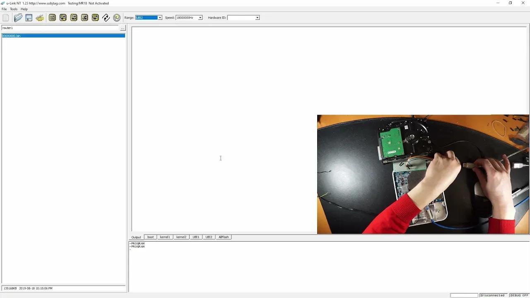Open a file with the Open folder icon
Screen dimensions: 530x298
(x=18, y=17)
